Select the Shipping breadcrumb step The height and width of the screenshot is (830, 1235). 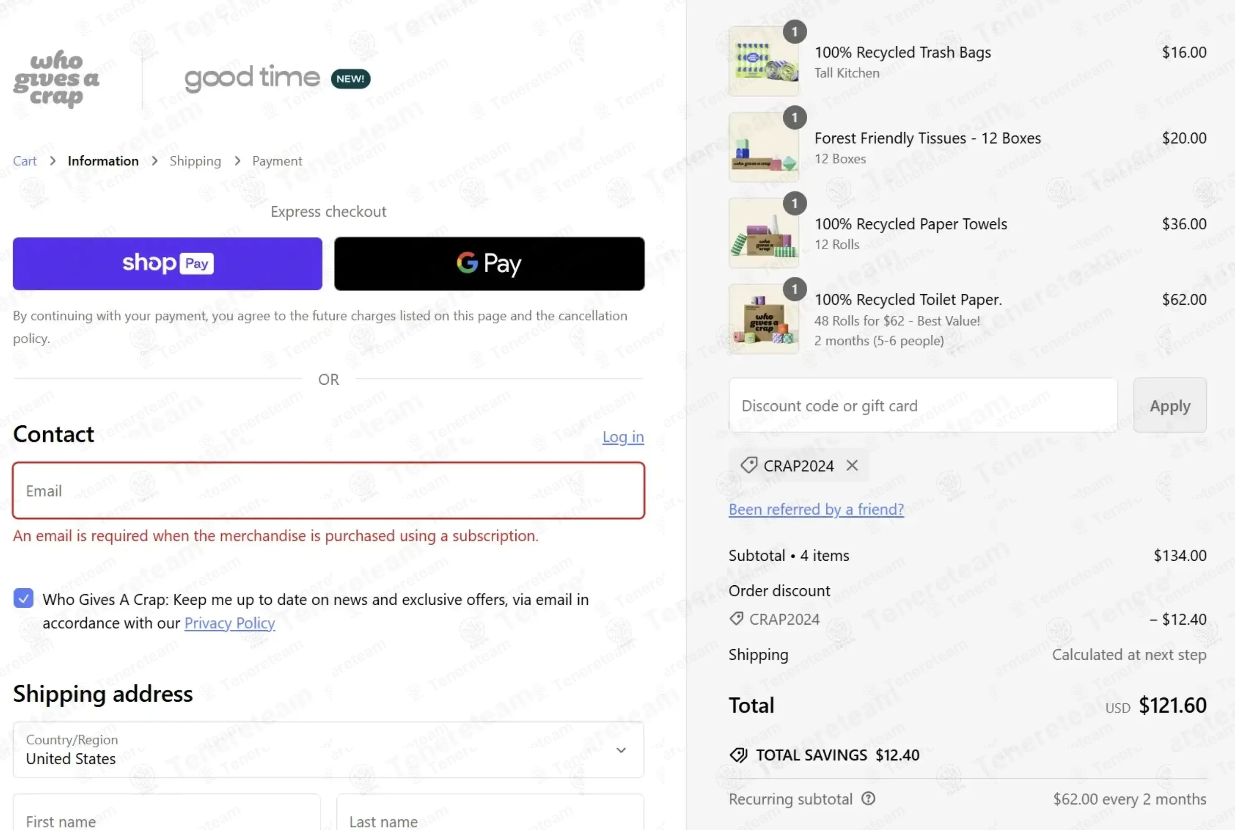(x=195, y=161)
